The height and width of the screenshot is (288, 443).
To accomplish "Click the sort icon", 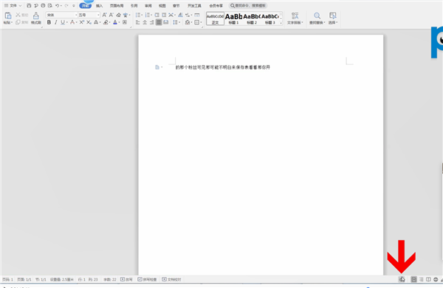I will tap(180, 15).
